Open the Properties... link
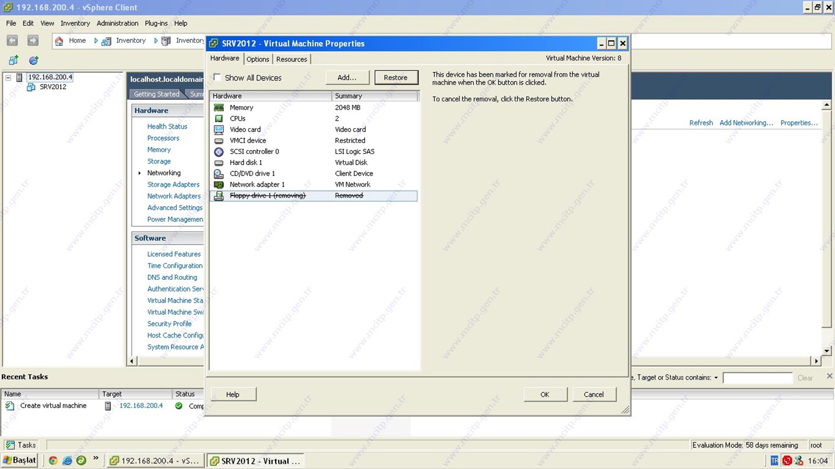835x469 pixels. pyautogui.click(x=799, y=123)
